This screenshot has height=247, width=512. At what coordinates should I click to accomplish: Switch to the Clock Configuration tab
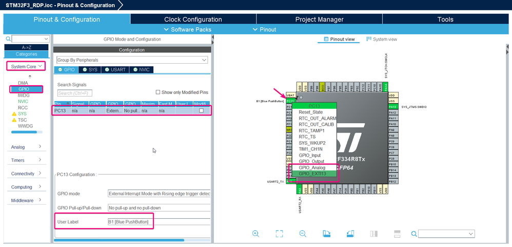[x=193, y=20]
